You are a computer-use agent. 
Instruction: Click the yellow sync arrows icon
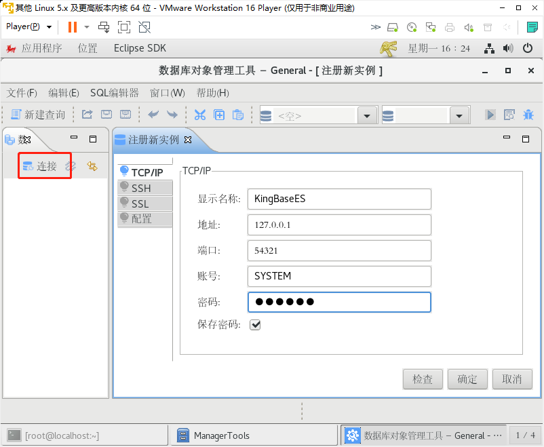coord(92,166)
